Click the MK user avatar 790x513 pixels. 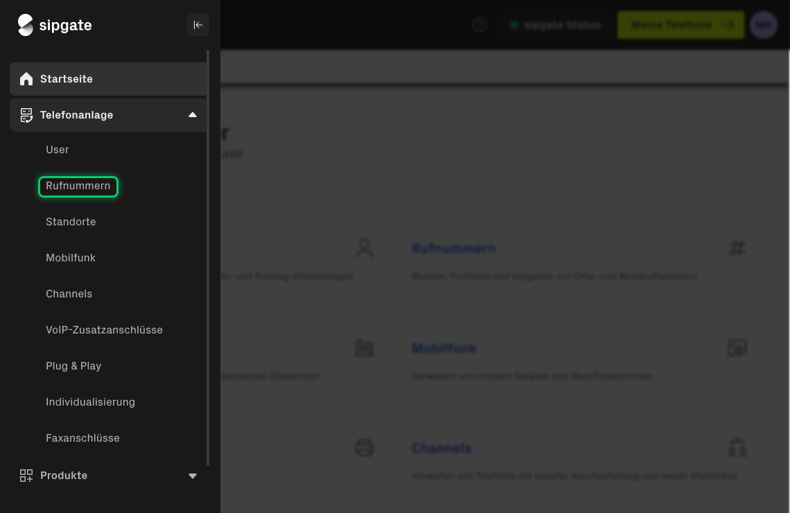click(763, 25)
